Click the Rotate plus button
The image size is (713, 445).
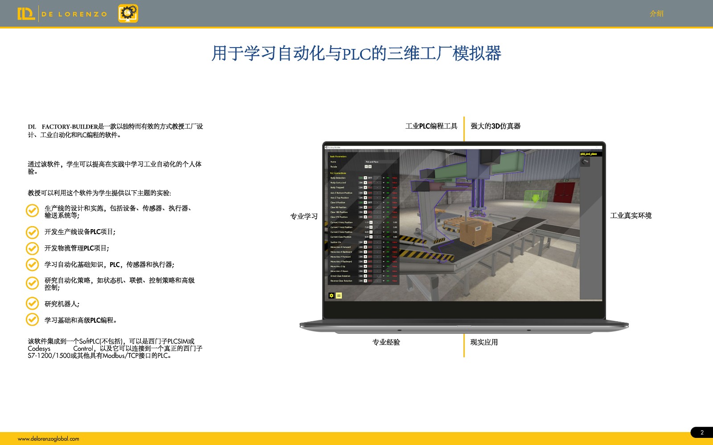pyautogui.click(x=370, y=166)
